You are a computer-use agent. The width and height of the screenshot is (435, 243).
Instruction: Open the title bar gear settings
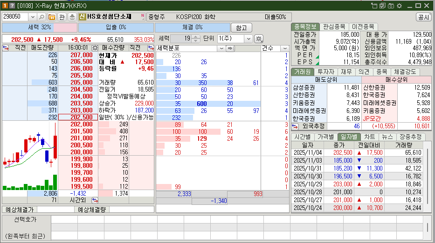399,6
